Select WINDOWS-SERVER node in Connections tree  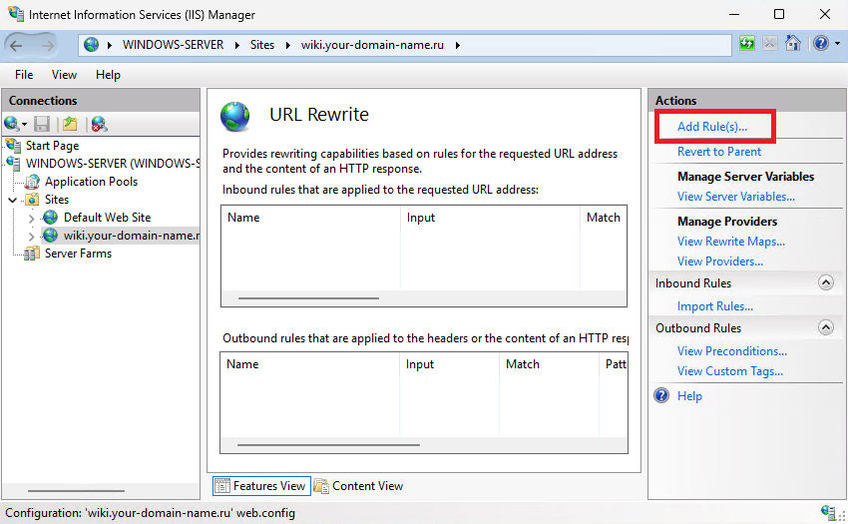[x=113, y=164]
